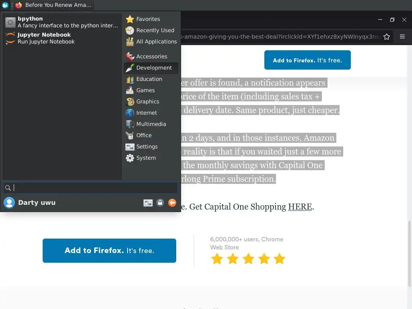Click the lock screen icon
Image resolution: width=412 pixels, height=309 pixels.
[160, 203]
